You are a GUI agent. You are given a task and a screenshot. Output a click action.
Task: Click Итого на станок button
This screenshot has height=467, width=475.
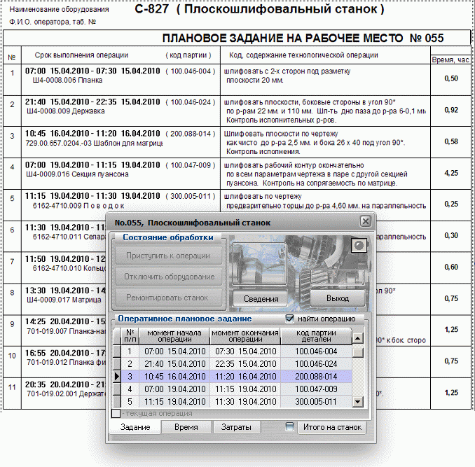pyautogui.click(x=332, y=427)
